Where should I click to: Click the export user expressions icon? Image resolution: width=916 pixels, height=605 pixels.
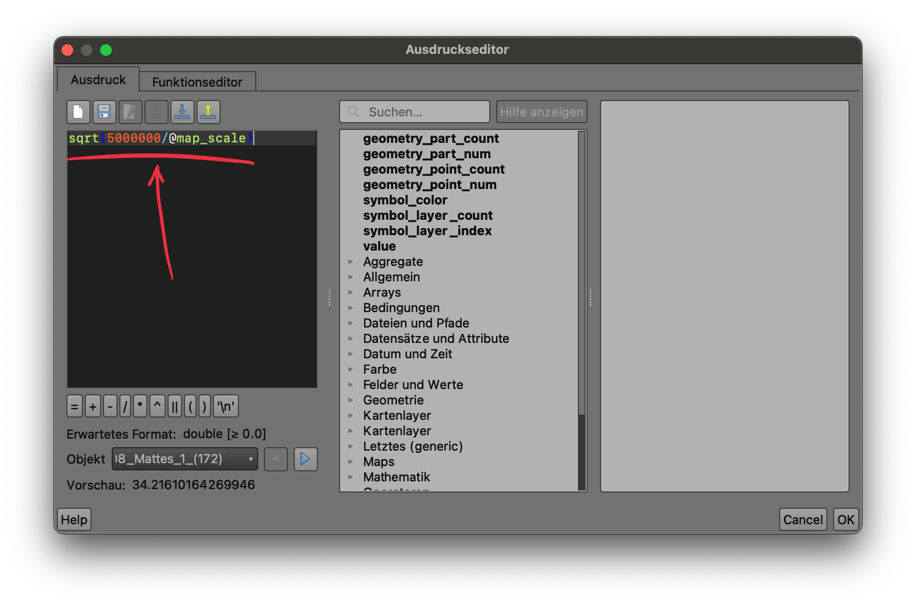pyautogui.click(x=208, y=112)
